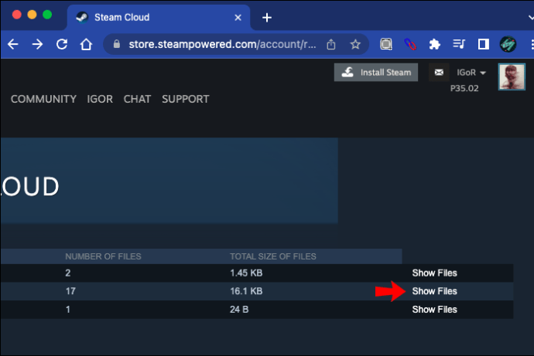
Task: Show Files for the 24 B row
Action: pos(435,310)
